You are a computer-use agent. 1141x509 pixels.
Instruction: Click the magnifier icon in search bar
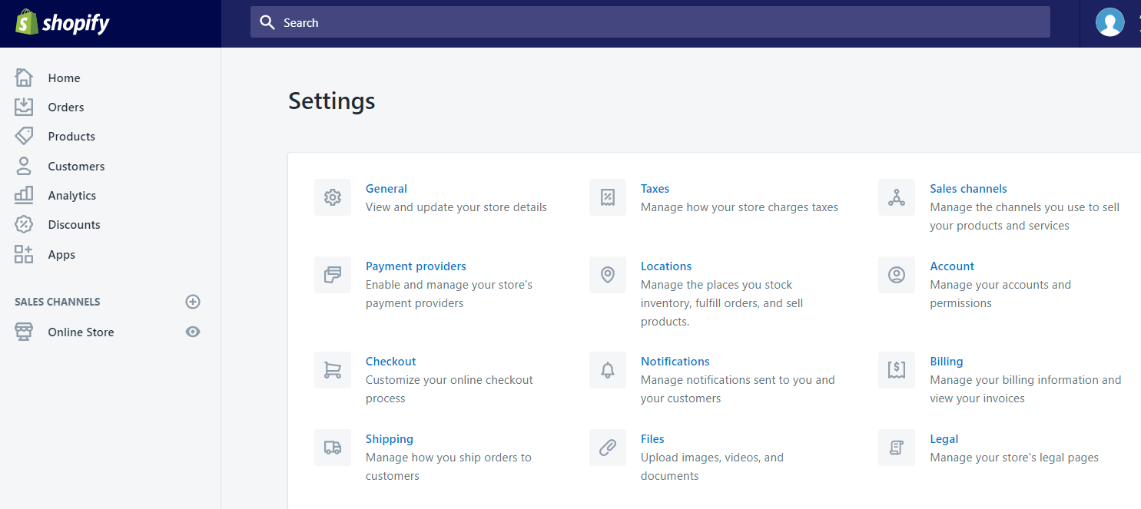267,22
